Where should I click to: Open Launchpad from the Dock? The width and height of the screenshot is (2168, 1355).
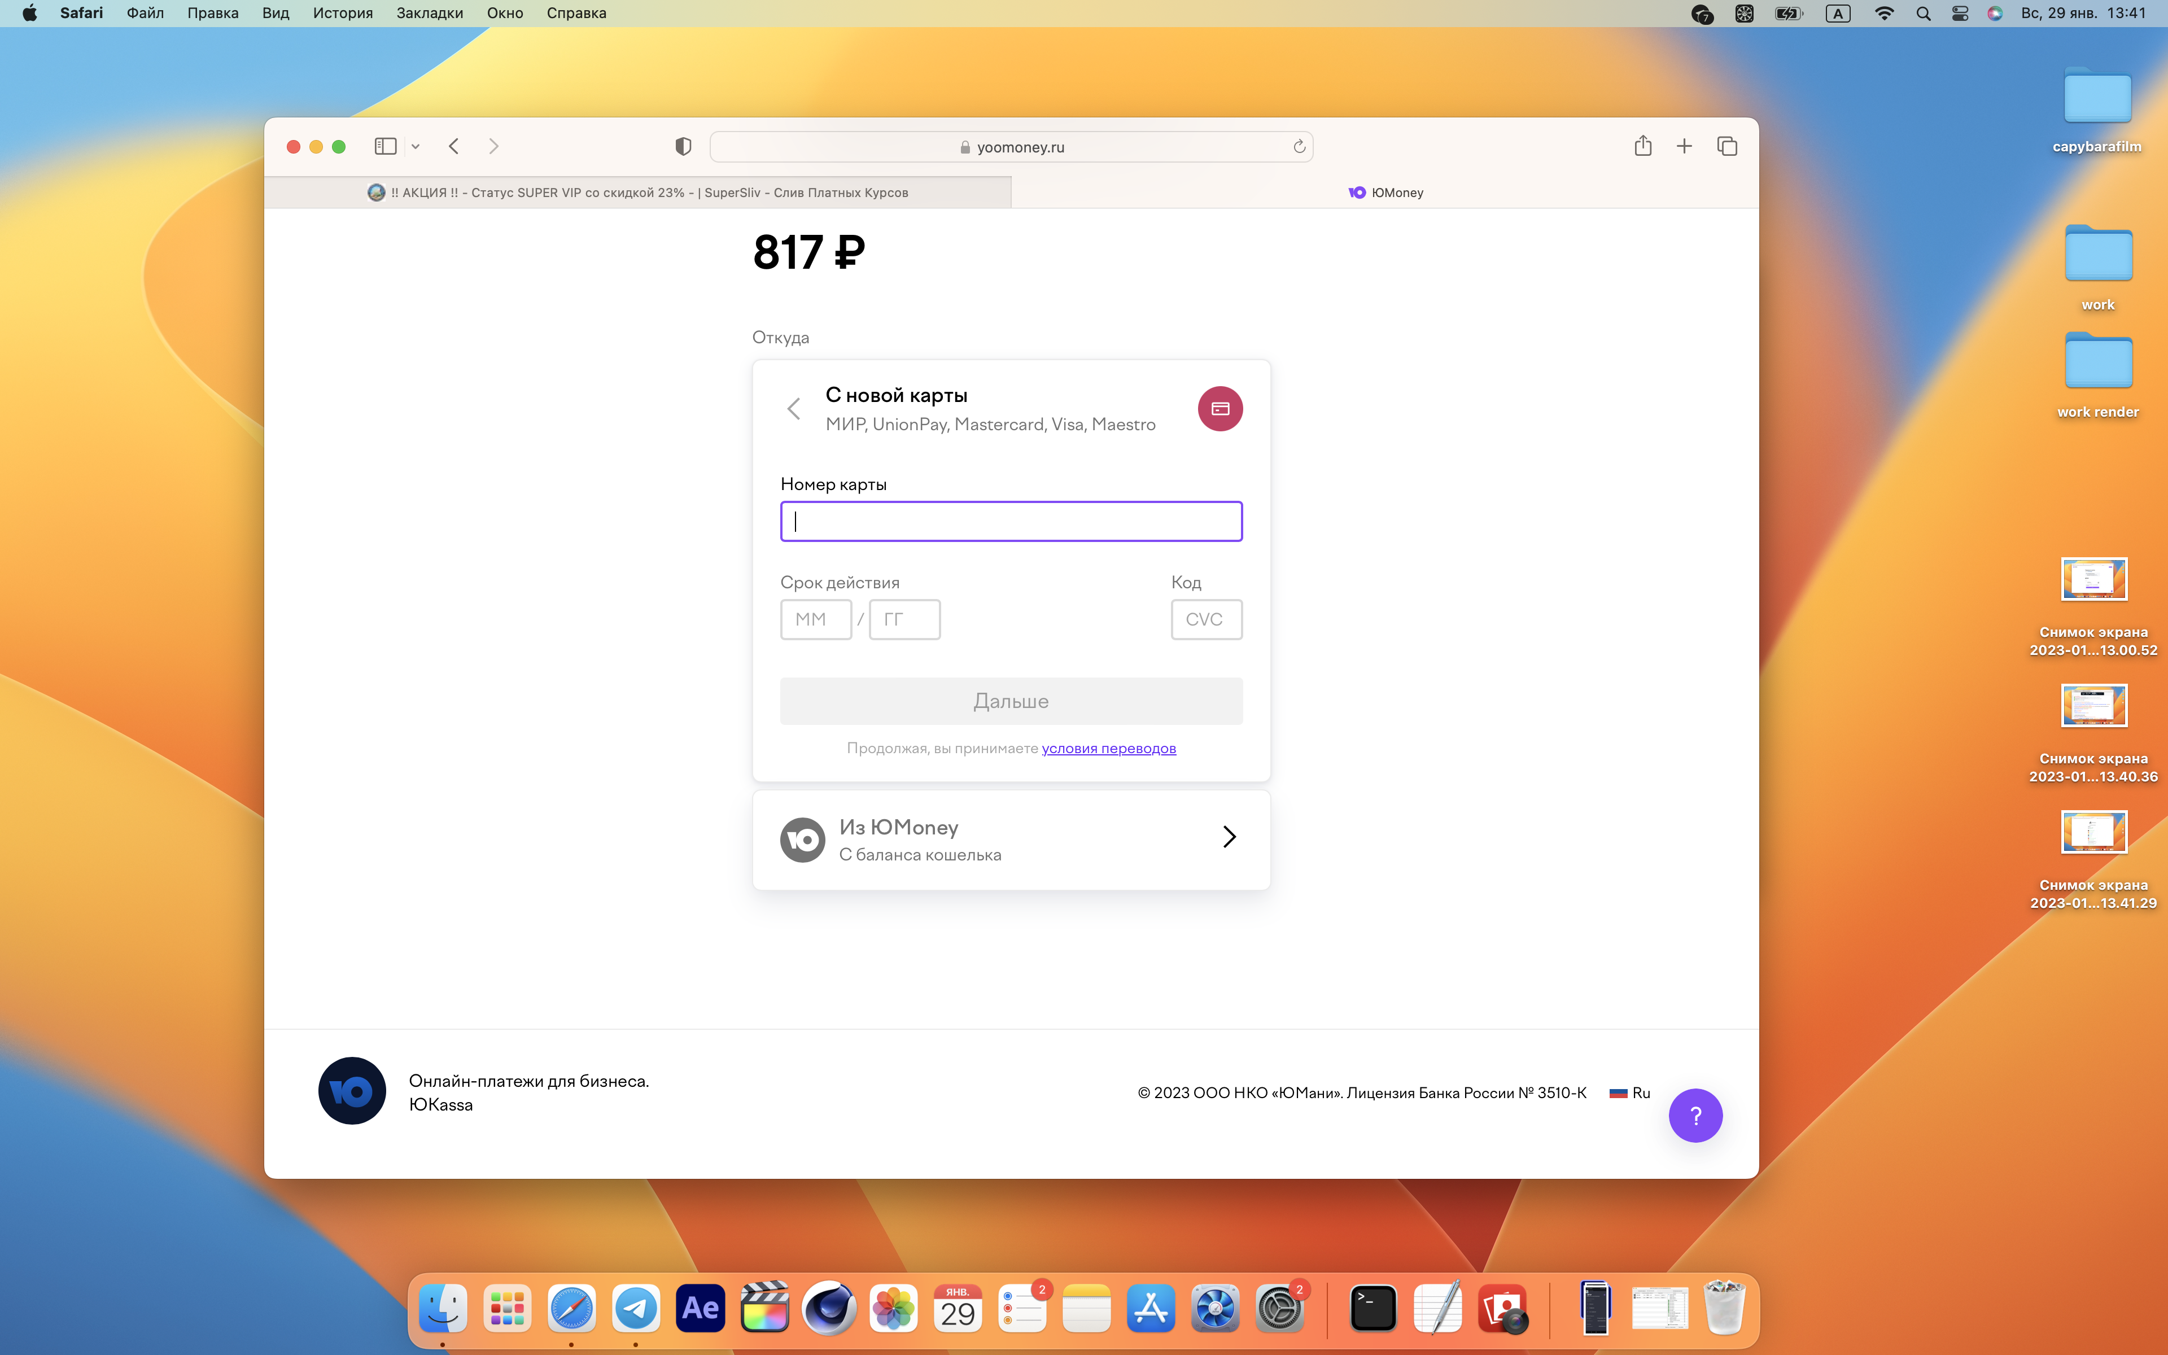pyautogui.click(x=507, y=1309)
